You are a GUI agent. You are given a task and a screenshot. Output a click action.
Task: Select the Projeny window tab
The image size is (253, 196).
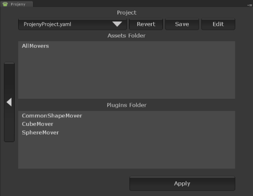(17, 4)
